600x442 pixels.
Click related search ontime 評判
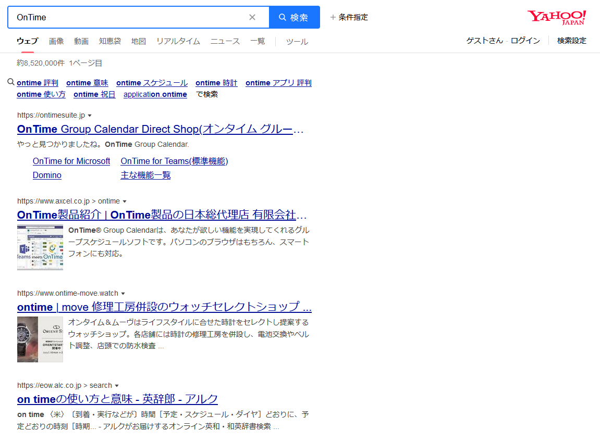(x=38, y=83)
